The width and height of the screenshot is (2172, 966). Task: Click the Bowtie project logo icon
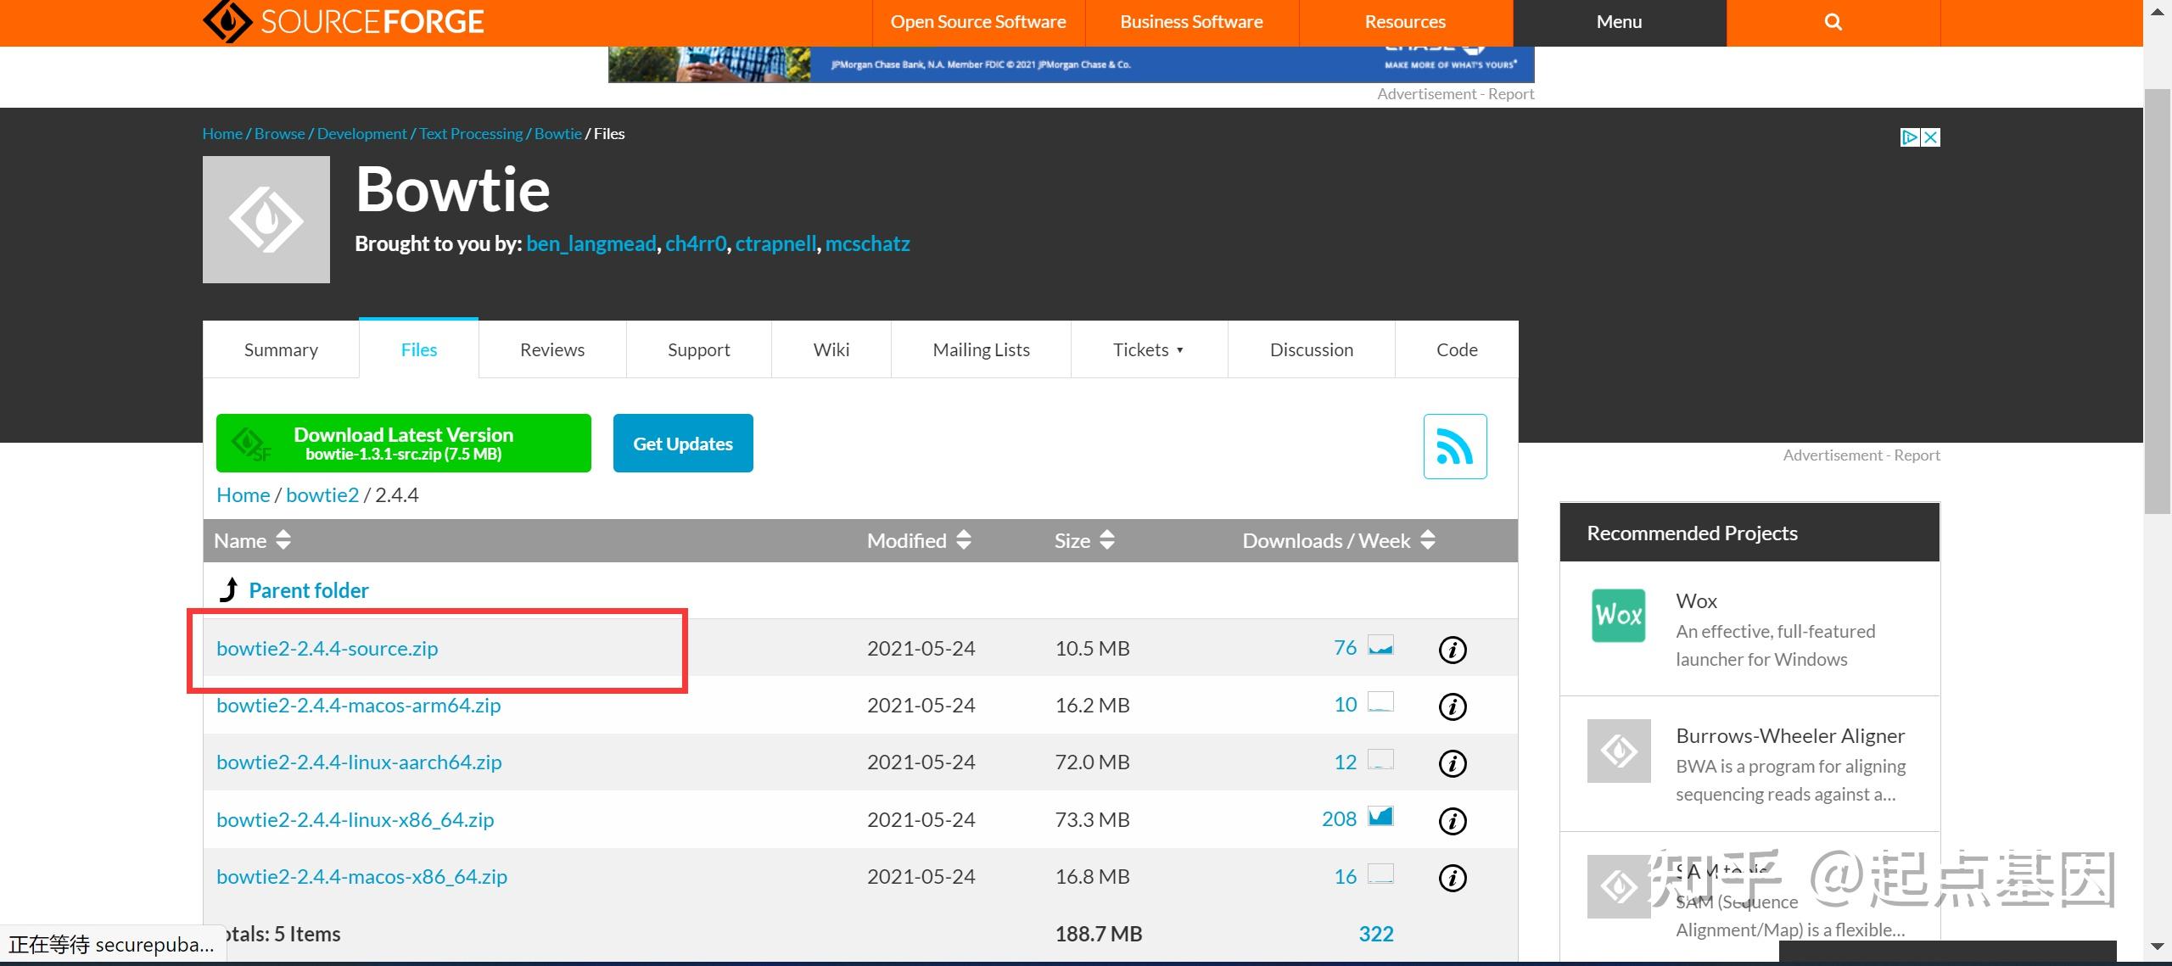tap(266, 220)
